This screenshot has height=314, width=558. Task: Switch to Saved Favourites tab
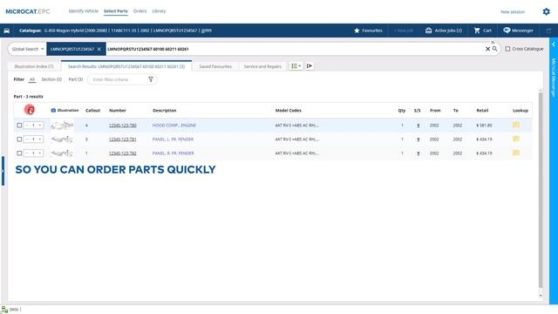click(x=215, y=66)
